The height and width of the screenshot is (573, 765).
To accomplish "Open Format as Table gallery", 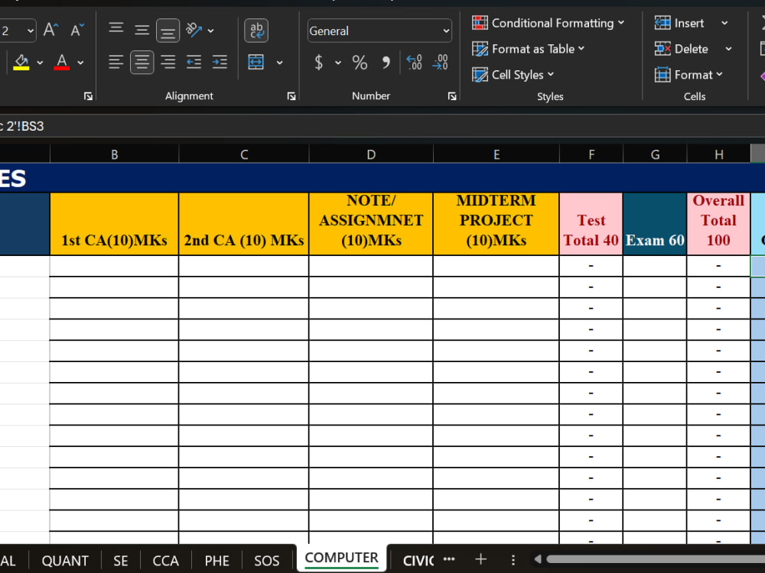I will point(528,49).
